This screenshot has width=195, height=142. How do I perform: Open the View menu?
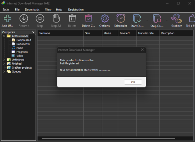coord(48,9)
